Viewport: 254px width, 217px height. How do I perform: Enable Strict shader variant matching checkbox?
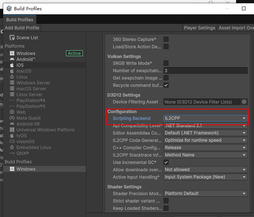click(166, 201)
